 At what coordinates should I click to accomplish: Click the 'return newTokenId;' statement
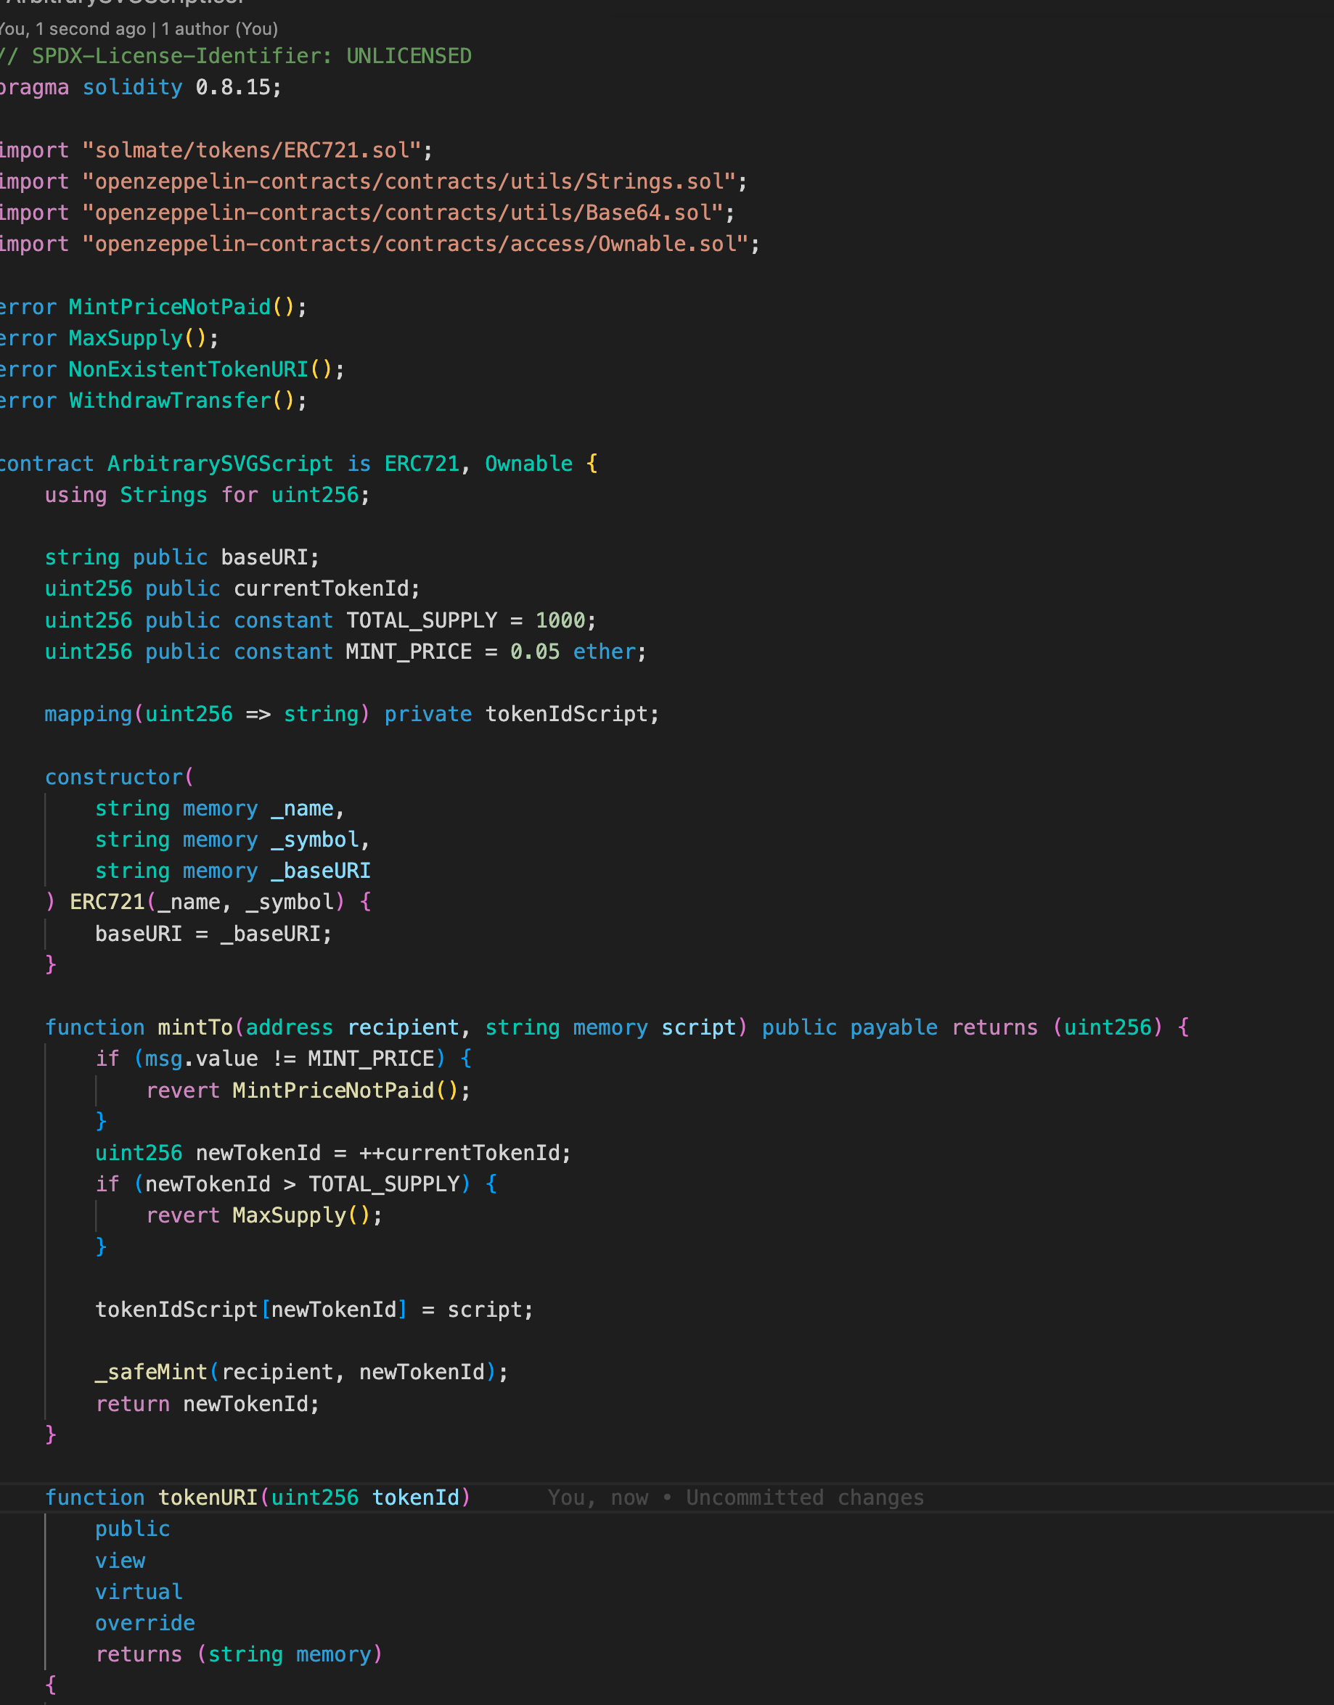207,1404
